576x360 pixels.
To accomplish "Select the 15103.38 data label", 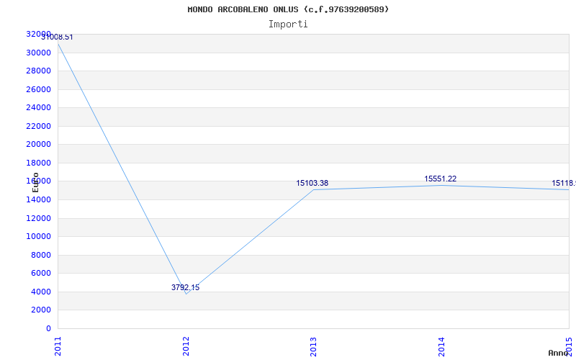I will coord(312,184).
